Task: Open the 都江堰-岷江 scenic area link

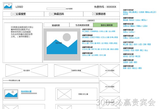Action: [x=133, y=12]
